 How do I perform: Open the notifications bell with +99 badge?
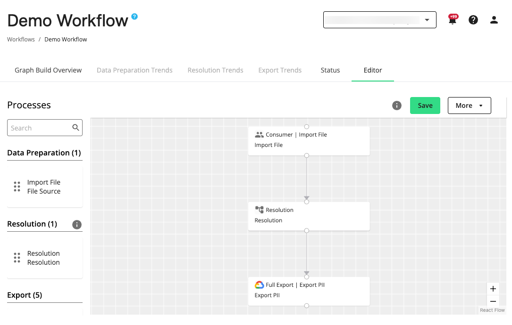[452, 20]
